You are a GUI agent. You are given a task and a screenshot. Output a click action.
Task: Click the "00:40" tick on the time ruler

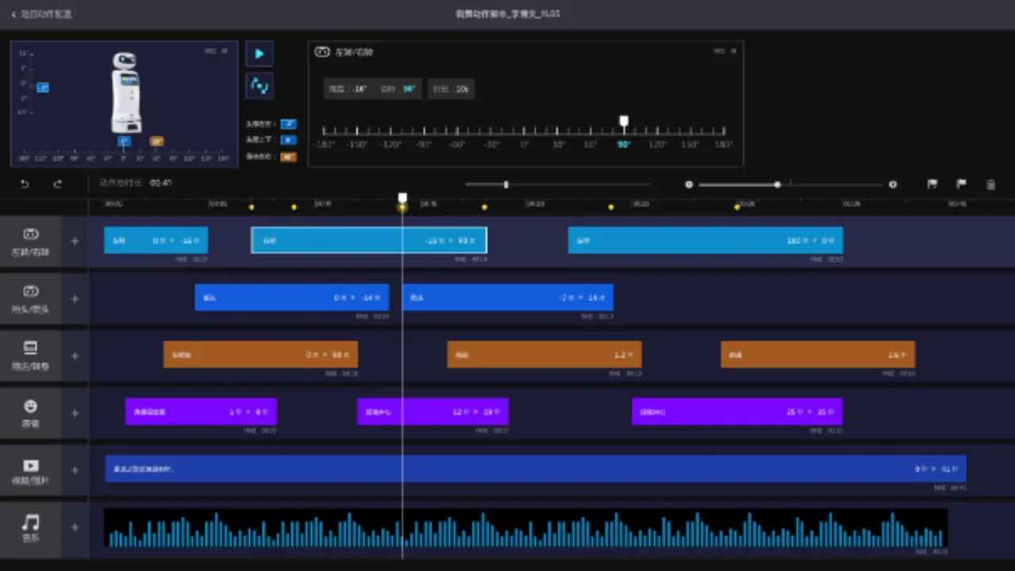tap(957, 204)
